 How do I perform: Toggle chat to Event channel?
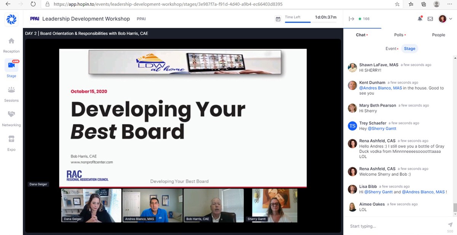point(391,49)
